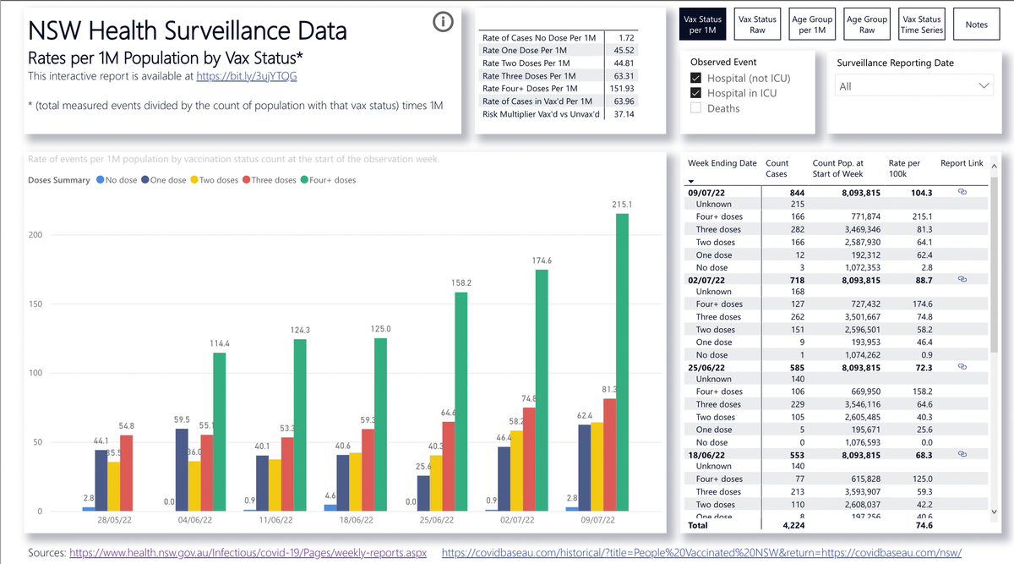Enable the Deaths observed event
The height and width of the screenshot is (564, 1014).
(696, 109)
